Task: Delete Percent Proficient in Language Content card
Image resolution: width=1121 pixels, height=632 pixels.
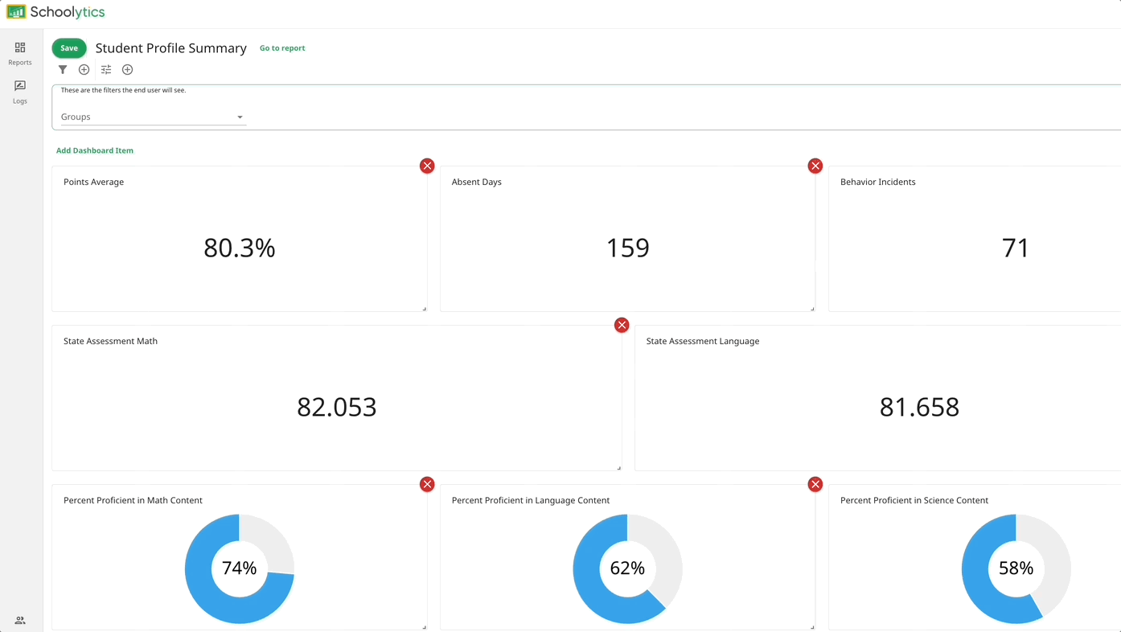Action: (815, 484)
